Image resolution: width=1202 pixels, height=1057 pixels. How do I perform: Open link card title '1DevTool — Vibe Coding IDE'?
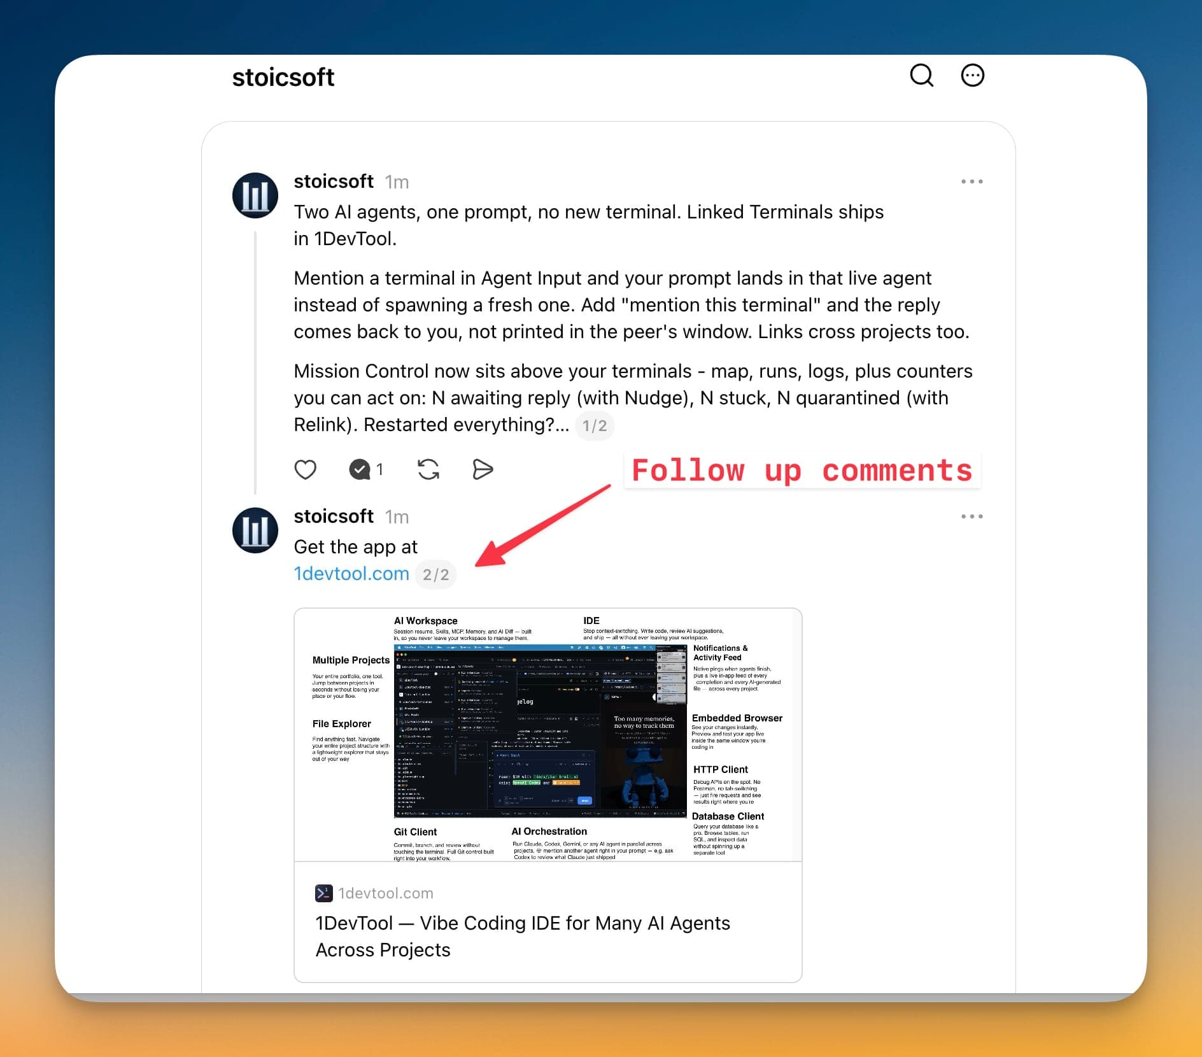tap(523, 936)
